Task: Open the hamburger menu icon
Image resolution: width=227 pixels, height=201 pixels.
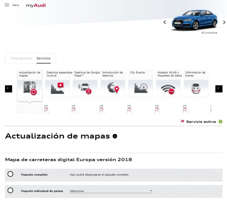Action: [x=7, y=5]
